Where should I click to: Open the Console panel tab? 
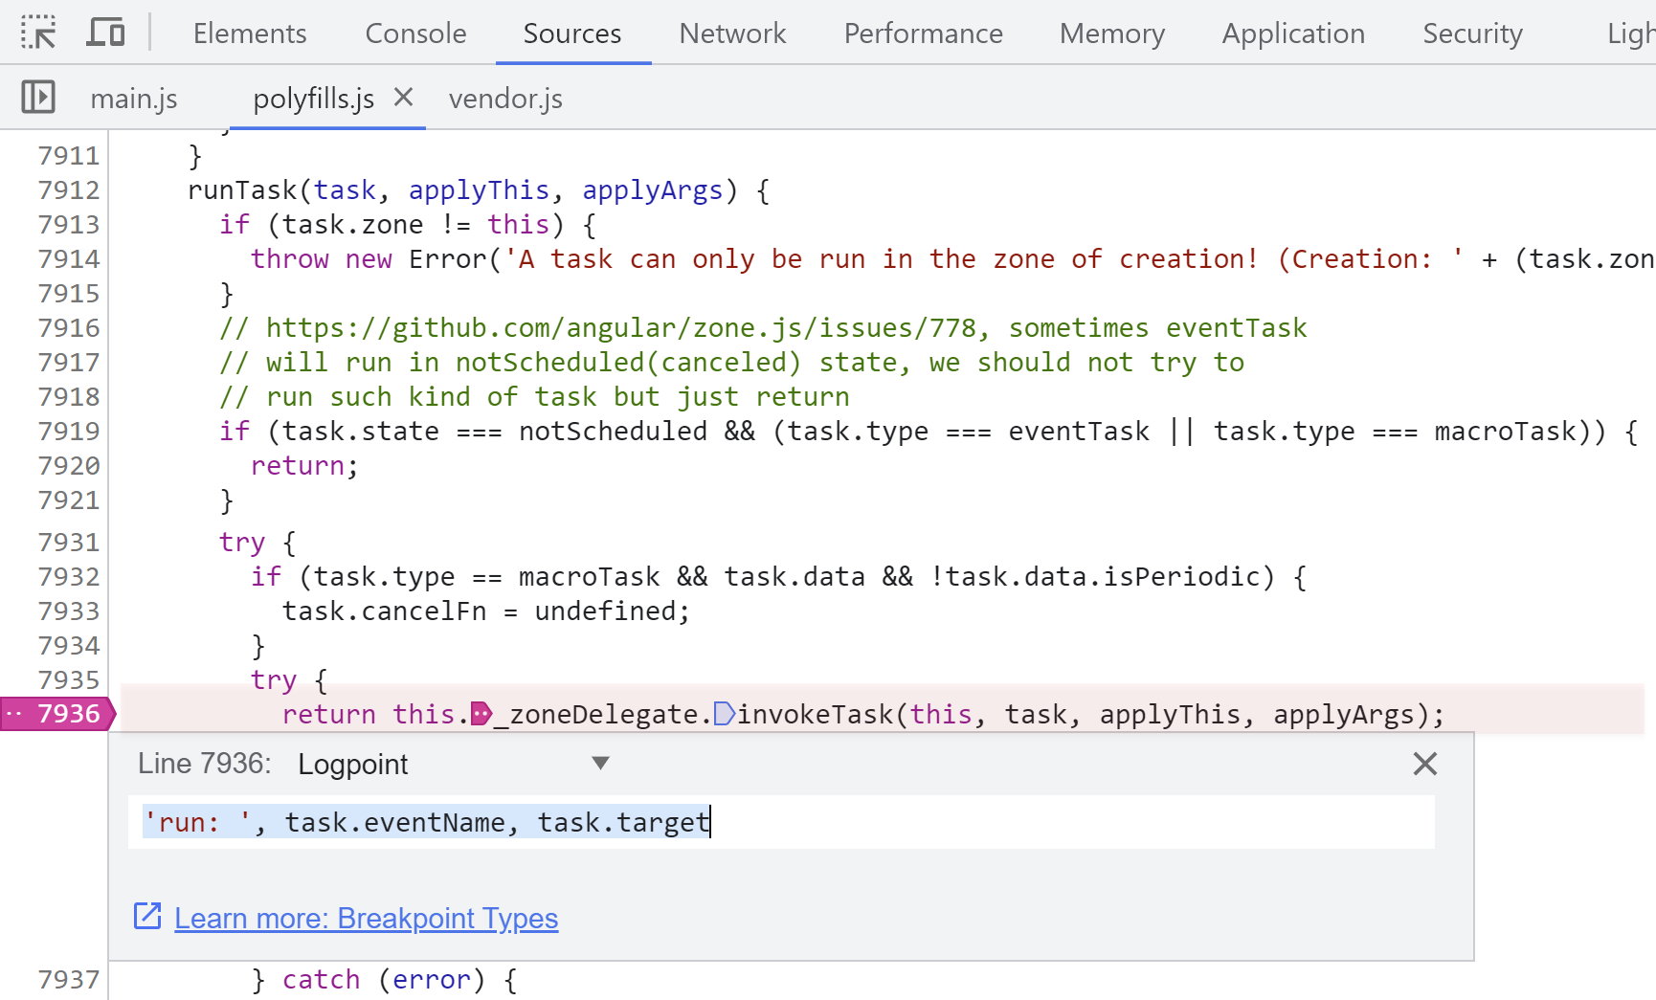415,33
